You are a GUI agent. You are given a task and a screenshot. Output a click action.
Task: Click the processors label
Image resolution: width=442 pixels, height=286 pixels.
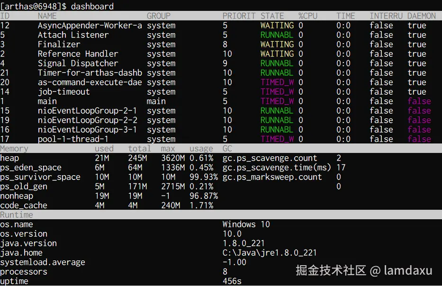click(24, 272)
